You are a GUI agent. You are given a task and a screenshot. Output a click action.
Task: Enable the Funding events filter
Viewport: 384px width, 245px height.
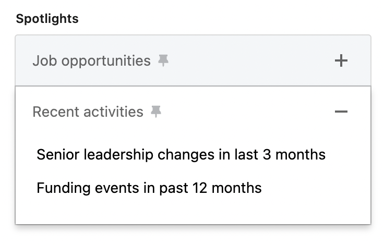149,187
